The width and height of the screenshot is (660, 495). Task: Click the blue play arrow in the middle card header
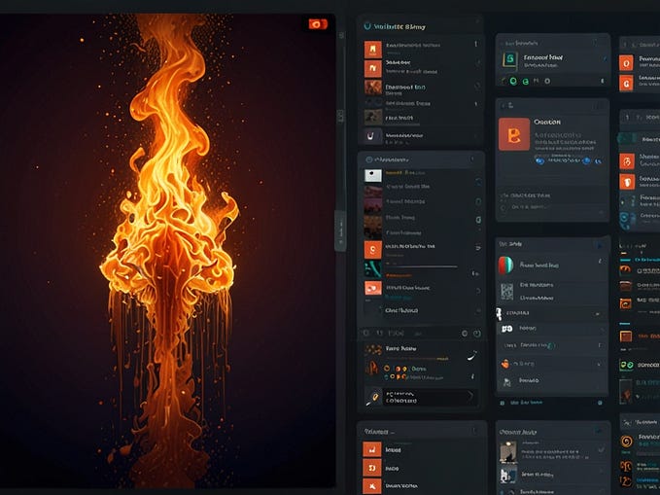point(598,244)
